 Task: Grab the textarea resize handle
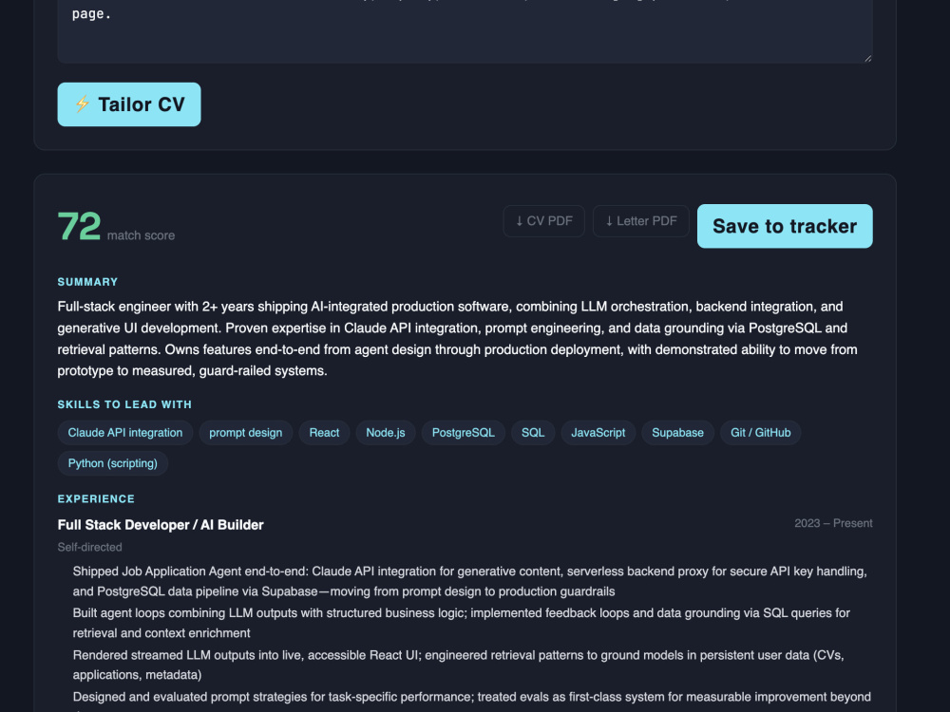pos(867,58)
